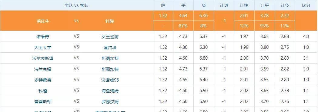The width and height of the screenshot is (318, 112).
Task: Select the 让球 column header
Action: (224, 5)
